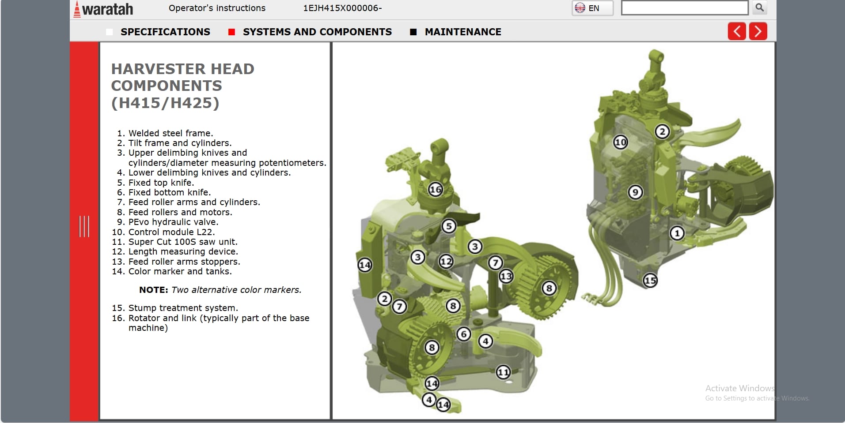The width and height of the screenshot is (845, 423).
Task: Click the heading "HARVESTER HEAD COMPONENTS (H415/H425)"
Action: click(183, 86)
